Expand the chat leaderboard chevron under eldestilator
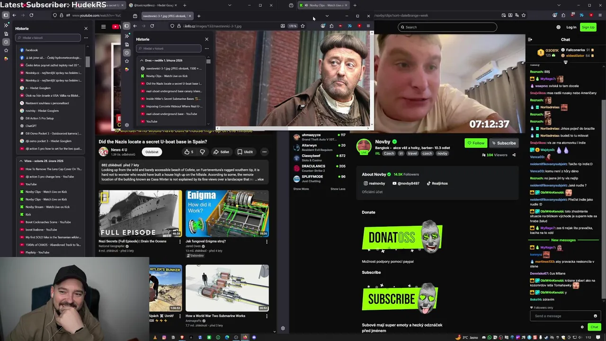 (x=565, y=62)
